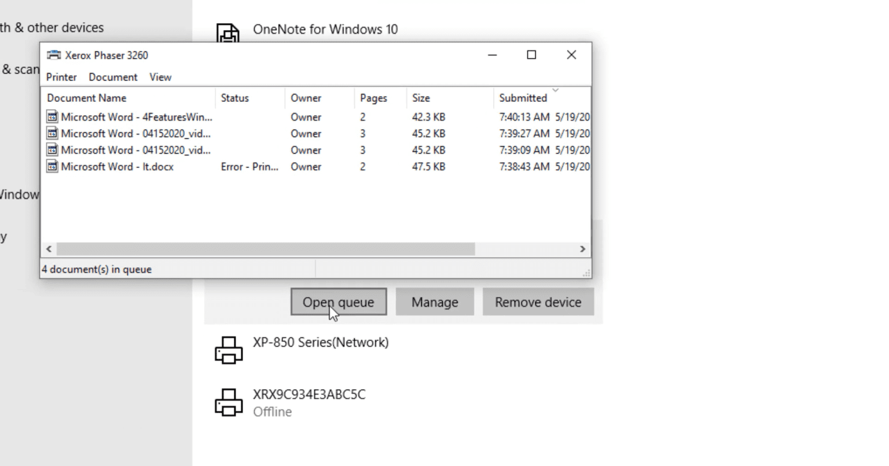
Task: Click the Xerox Phaser 3260 title bar printer icon
Action: tap(54, 56)
